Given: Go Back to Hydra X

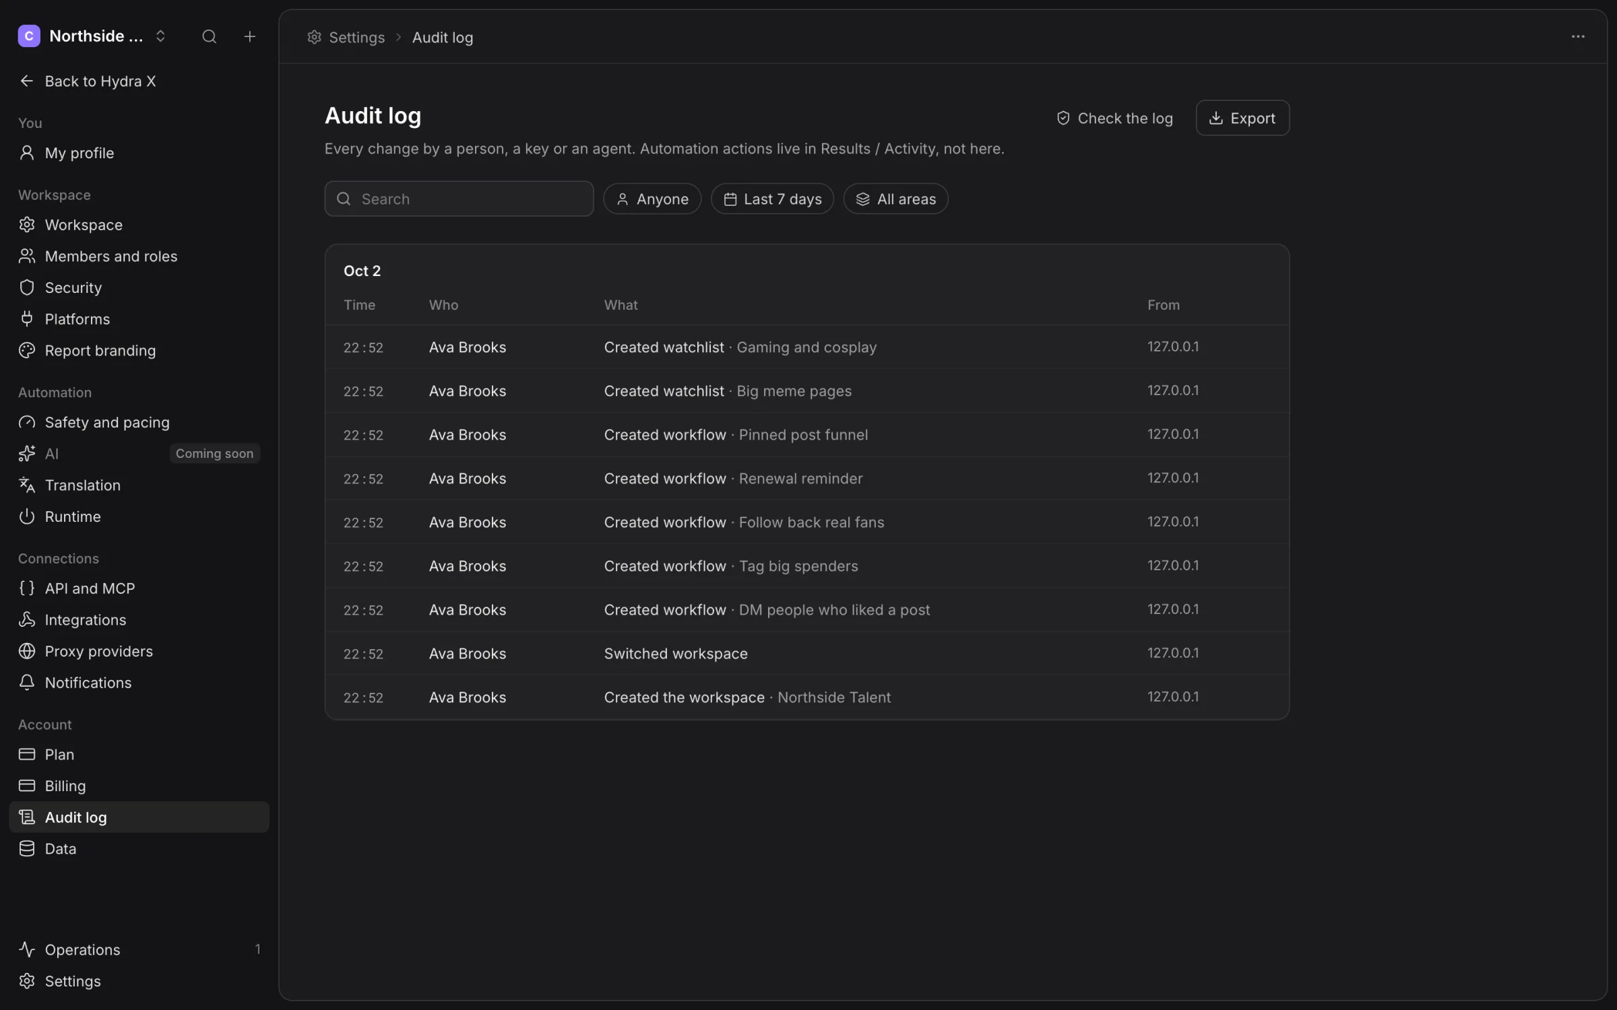Looking at the screenshot, I should (x=139, y=81).
